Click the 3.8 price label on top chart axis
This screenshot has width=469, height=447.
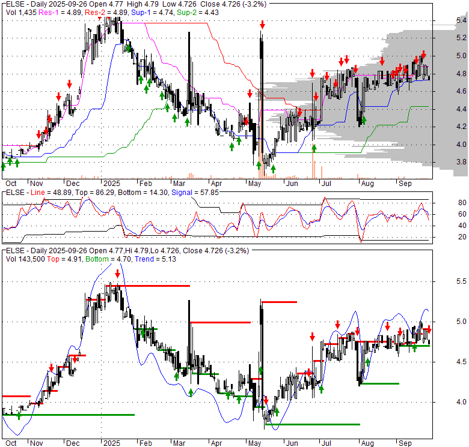point(461,162)
